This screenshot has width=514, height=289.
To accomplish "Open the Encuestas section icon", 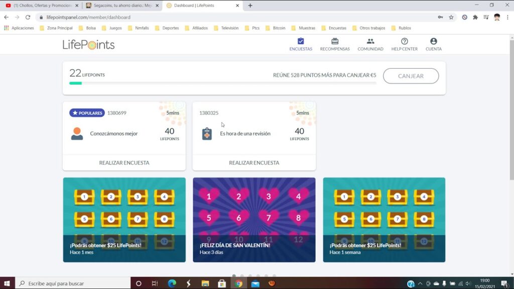I will click(x=301, y=41).
